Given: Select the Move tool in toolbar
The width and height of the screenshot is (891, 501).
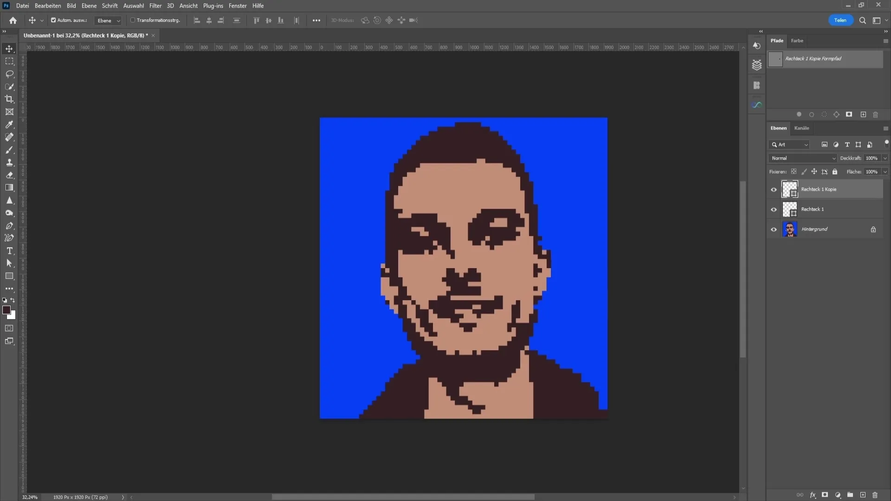Looking at the screenshot, I should click(x=9, y=48).
